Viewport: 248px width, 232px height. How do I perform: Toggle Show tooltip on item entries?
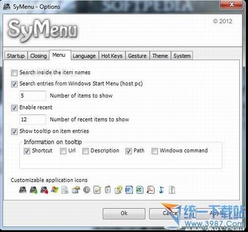click(x=14, y=131)
